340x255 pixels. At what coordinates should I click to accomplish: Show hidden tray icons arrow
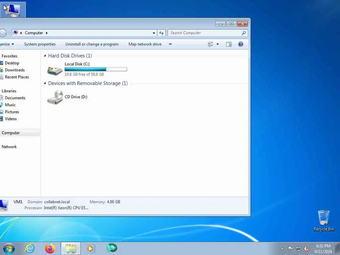(282, 249)
